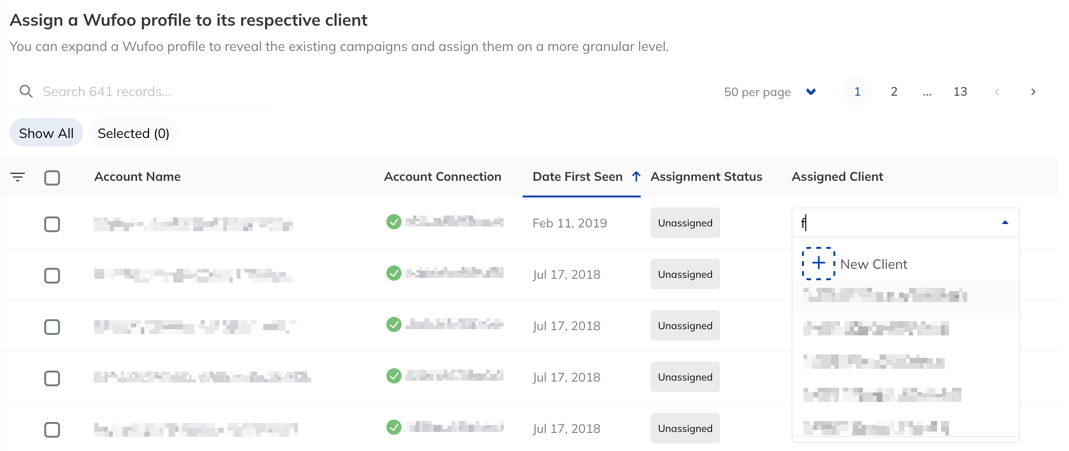Go to previous page arrow
This screenshot has height=451, width=1069.
(997, 92)
